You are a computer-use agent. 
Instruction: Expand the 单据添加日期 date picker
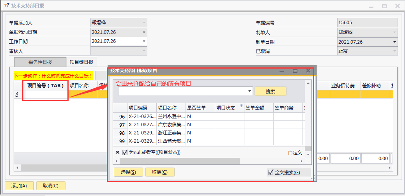click(144, 32)
